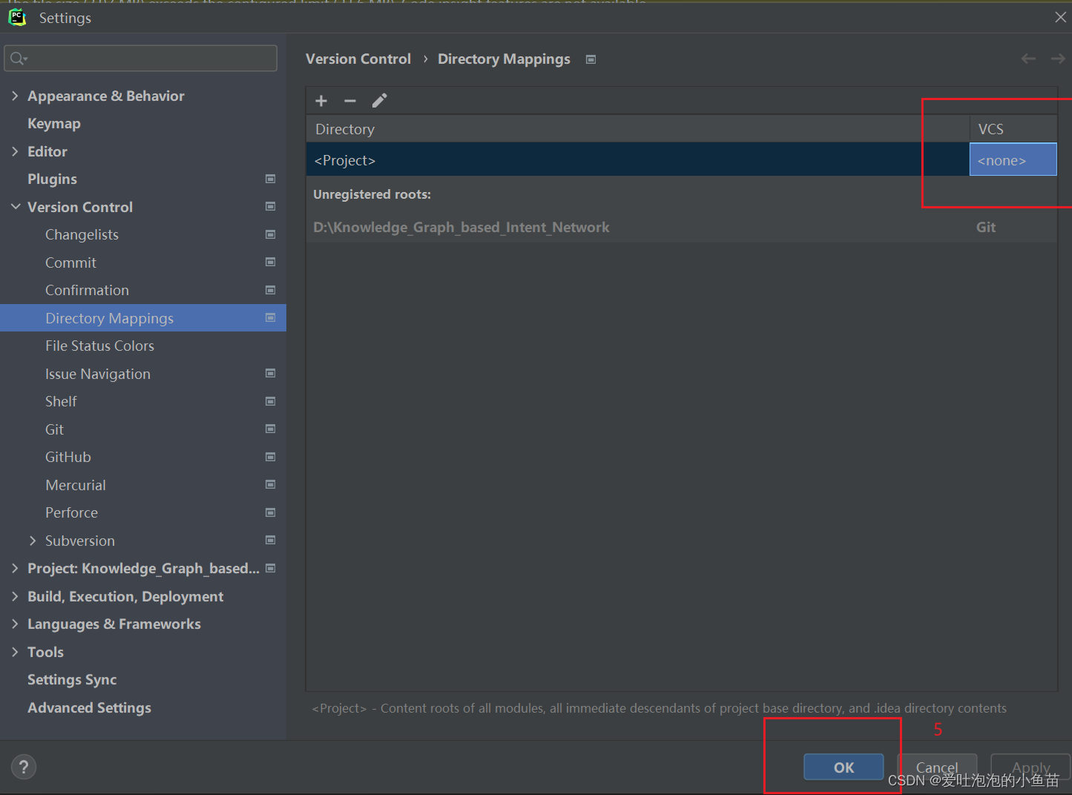Click project-level icon next to Subversion

point(271,541)
